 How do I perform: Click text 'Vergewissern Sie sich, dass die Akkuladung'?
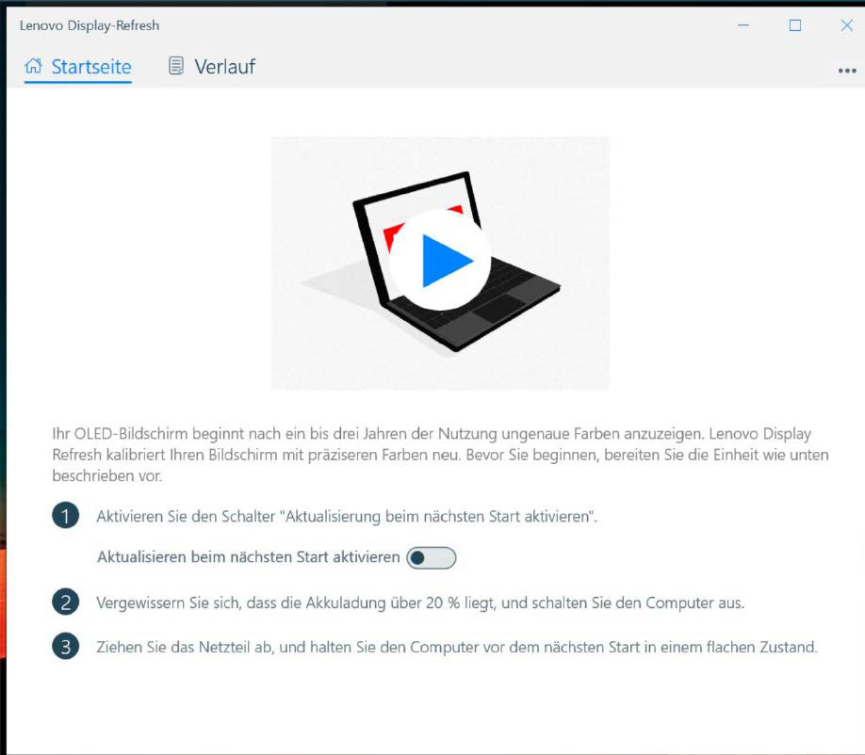(241, 602)
